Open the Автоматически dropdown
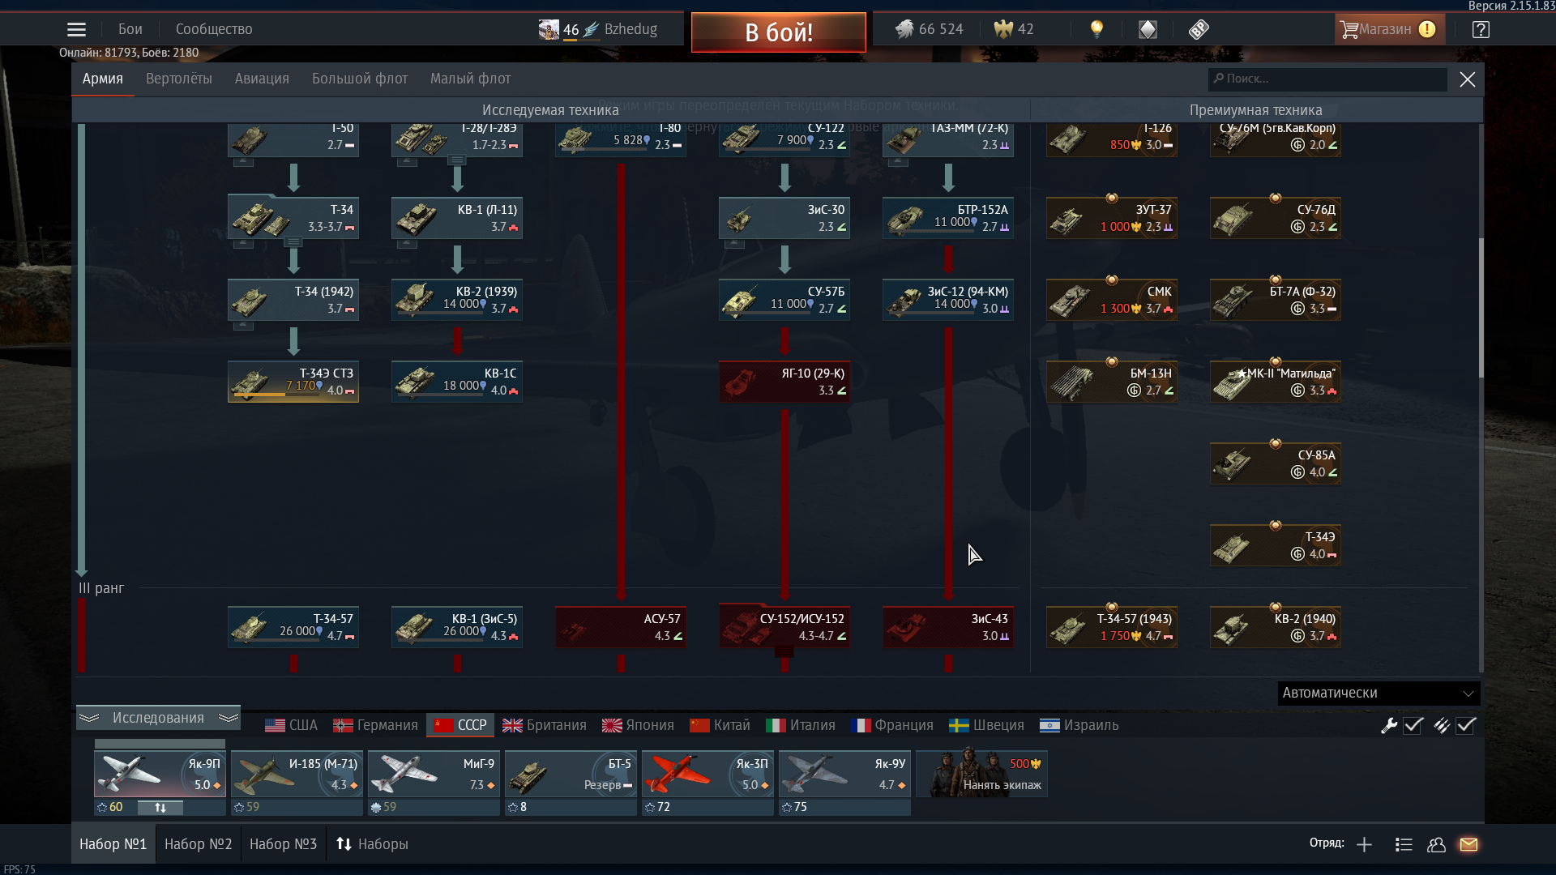 pos(1379,694)
